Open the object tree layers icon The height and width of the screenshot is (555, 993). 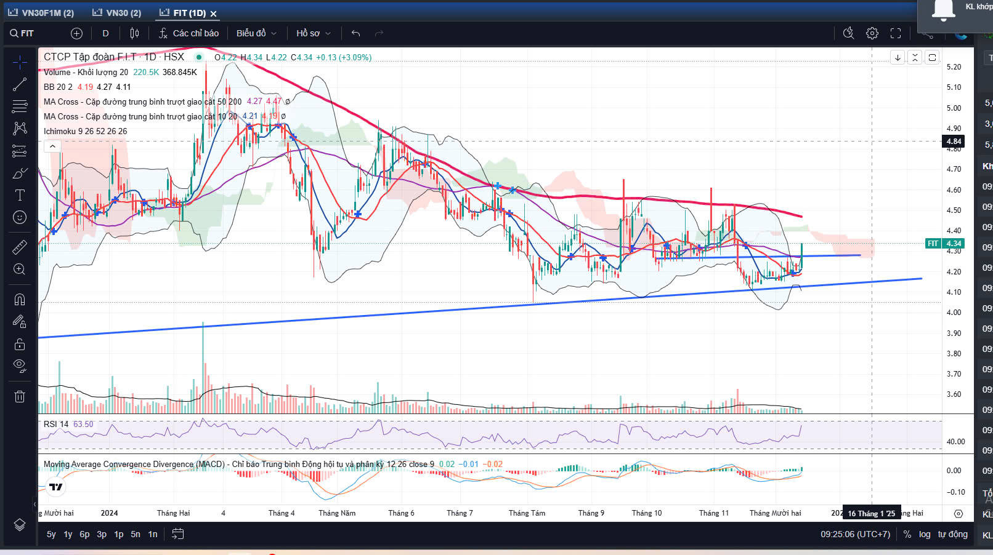[20, 524]
